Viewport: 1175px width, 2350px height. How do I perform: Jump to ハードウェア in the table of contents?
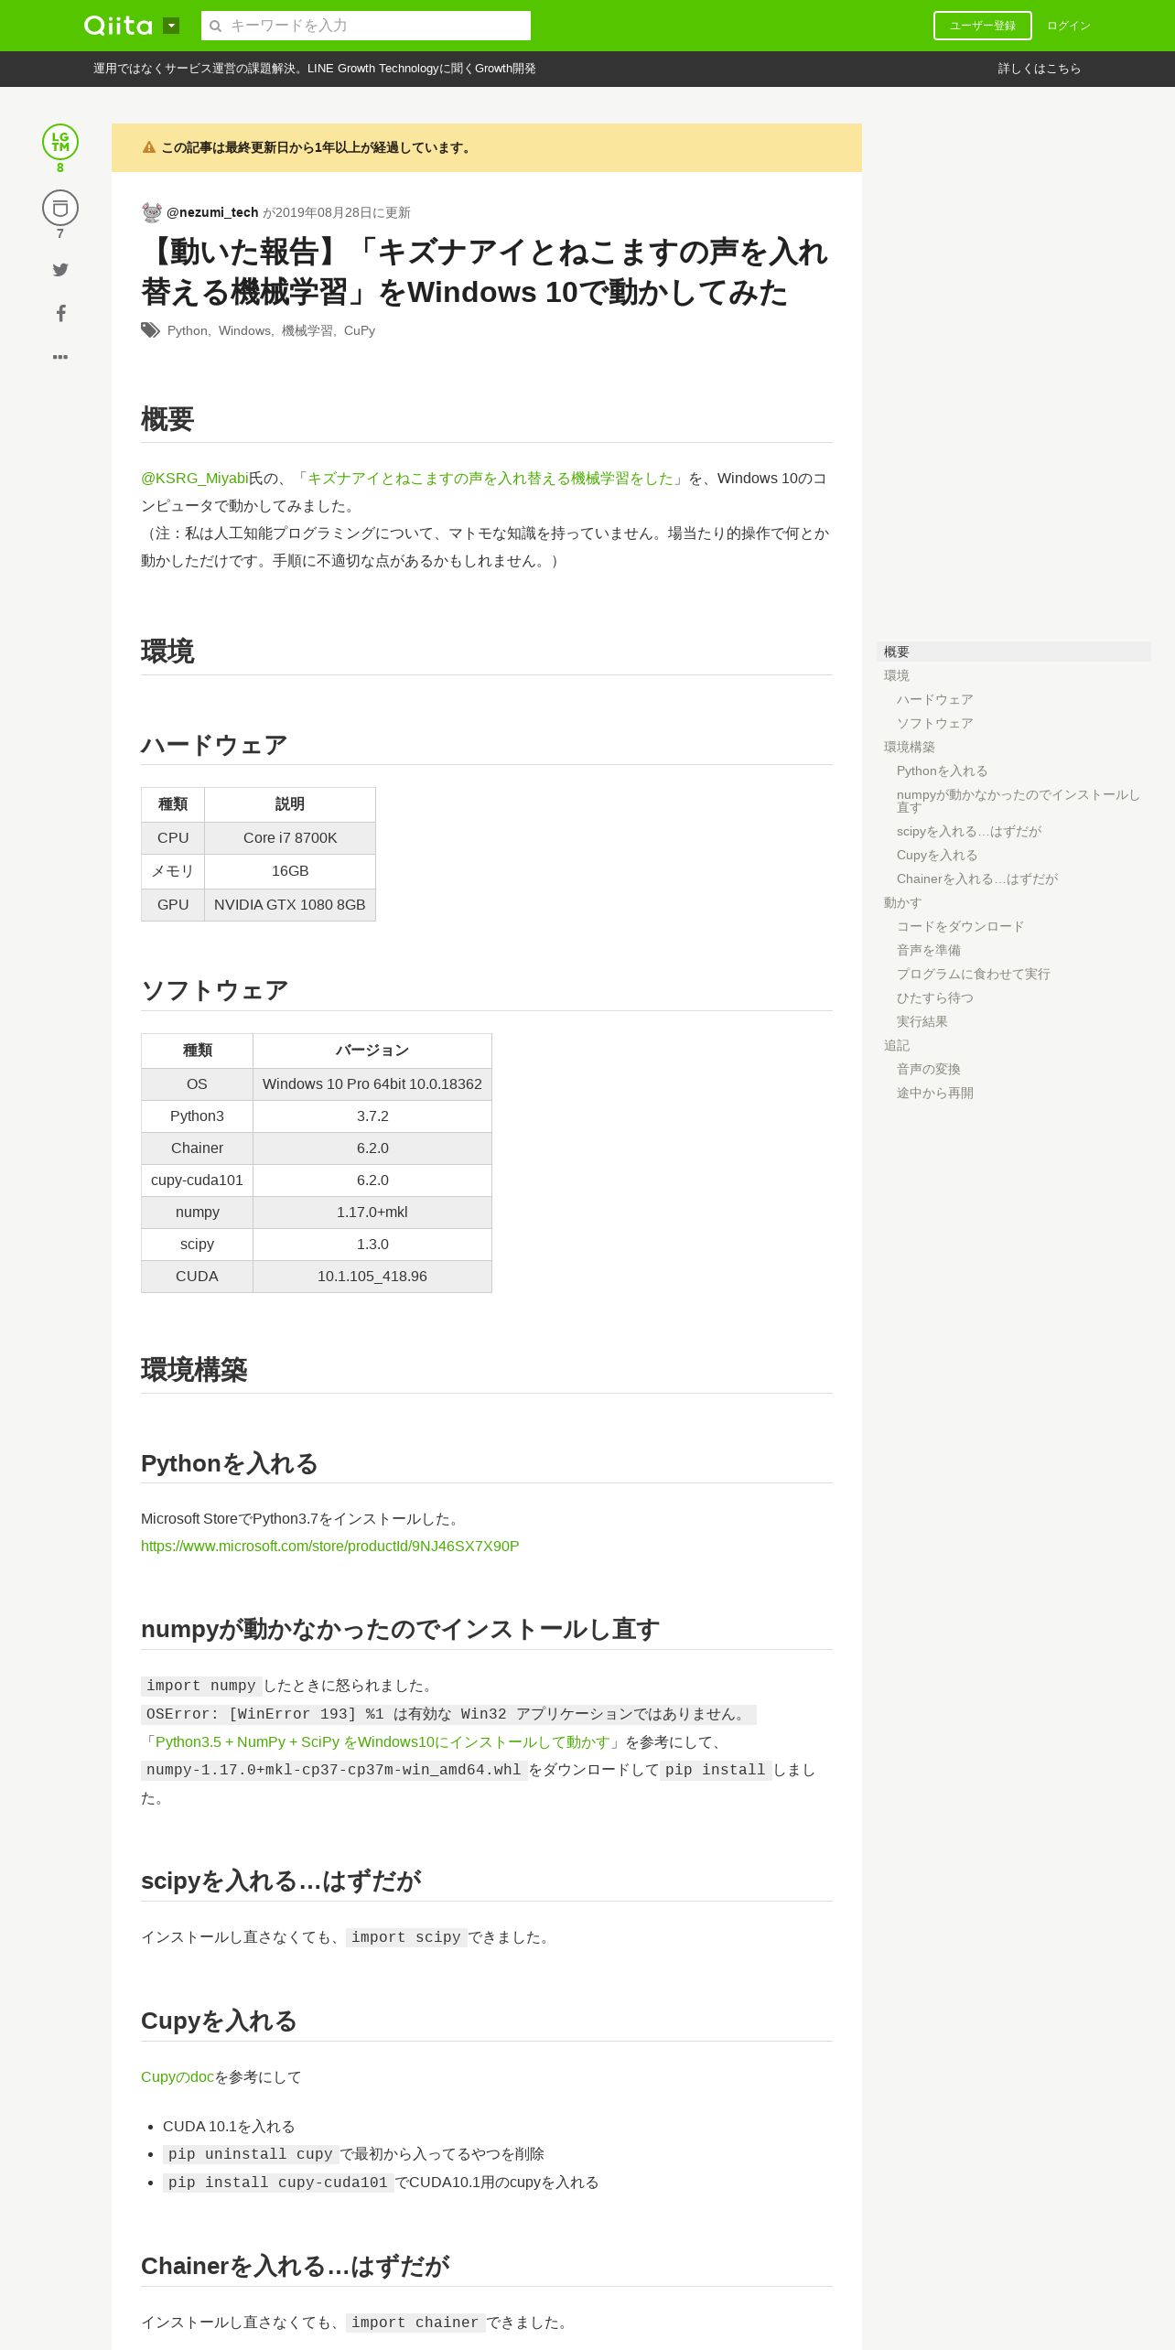[934, 699]
